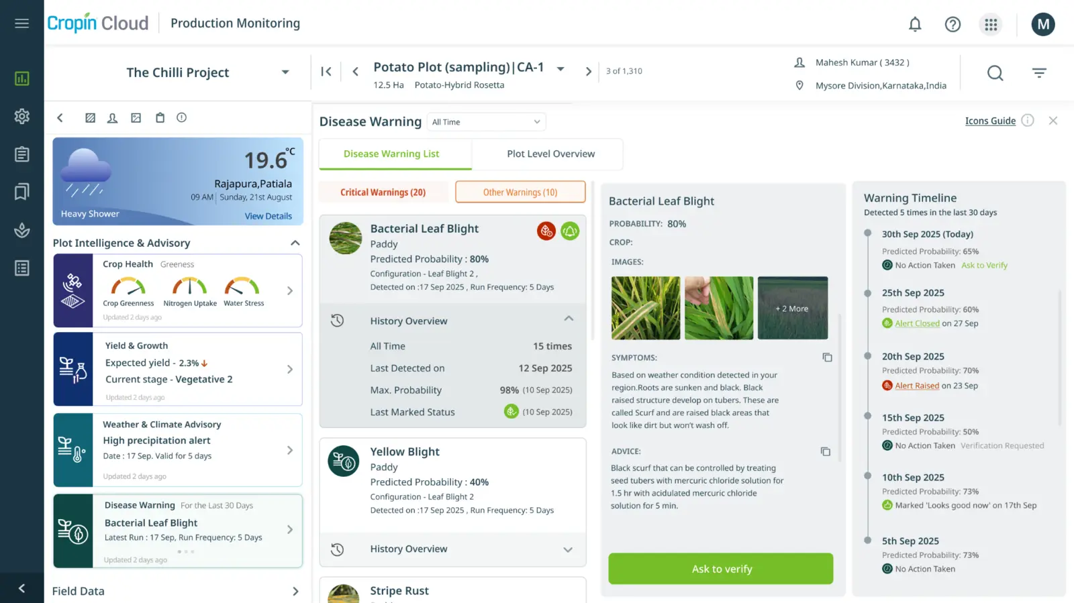Viewport: 1074px width, 603px height.
Task: Collapse Plot Intelligence & Advisory section
Action: [x=295, y=243]
